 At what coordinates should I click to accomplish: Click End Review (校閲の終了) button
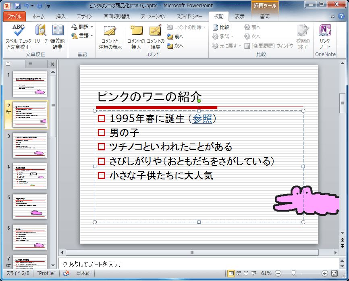tap(303, 37)
